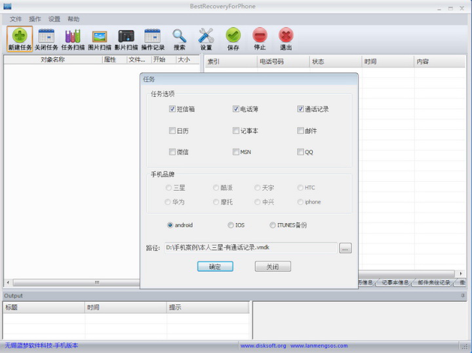Screen dimensions: 472x353
Task: Uncheck the 通话记录 checkbox
Action: [x=300, y=109]
